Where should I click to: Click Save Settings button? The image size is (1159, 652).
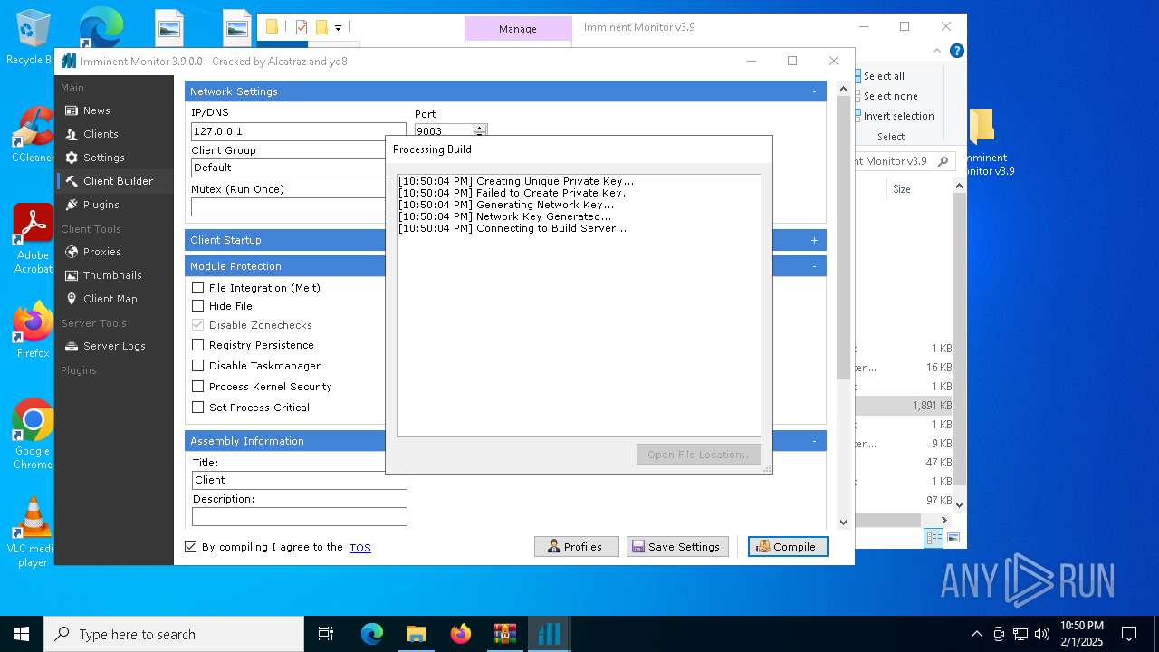(677, 547)
